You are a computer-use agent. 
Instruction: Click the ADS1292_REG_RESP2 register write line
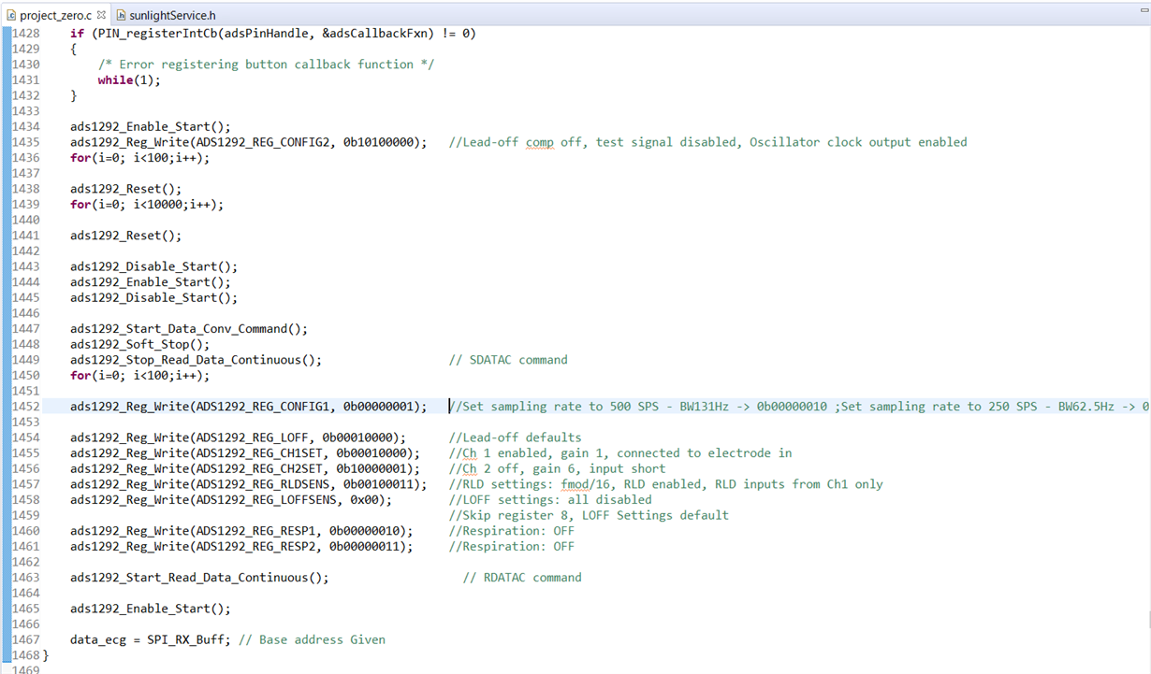coord(241,547)
